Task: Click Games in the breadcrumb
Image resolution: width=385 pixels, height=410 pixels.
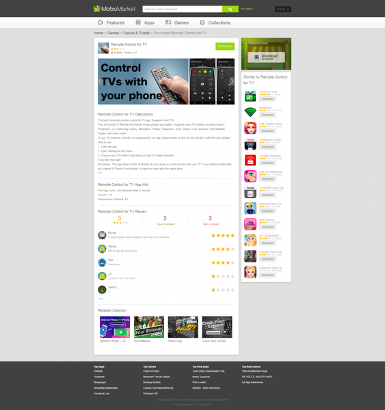Action: point(113,33)
